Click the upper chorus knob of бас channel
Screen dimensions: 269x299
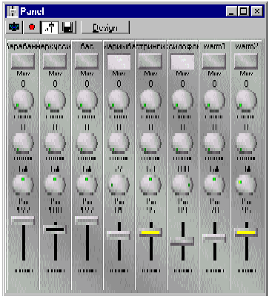(87, 101)
